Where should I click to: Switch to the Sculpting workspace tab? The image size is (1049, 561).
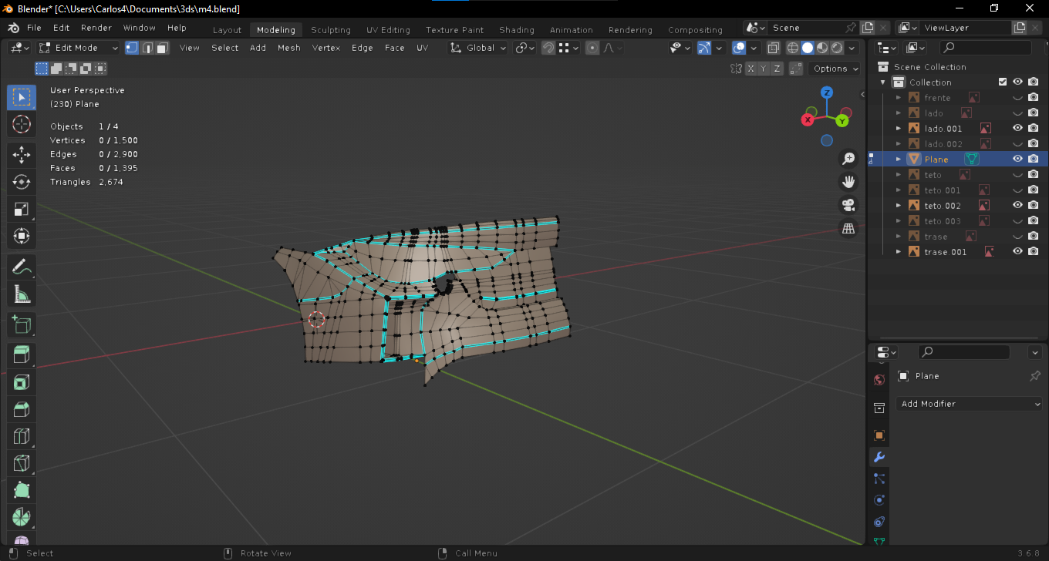pos(330,30)
